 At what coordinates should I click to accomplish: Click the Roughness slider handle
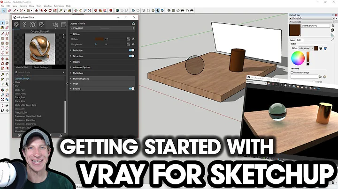pyautogui.click(x=106, y=44)
